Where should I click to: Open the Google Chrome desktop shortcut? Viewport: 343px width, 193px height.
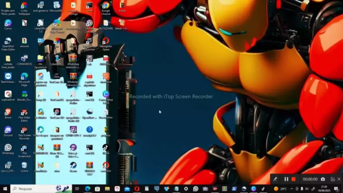coord(106,8)
